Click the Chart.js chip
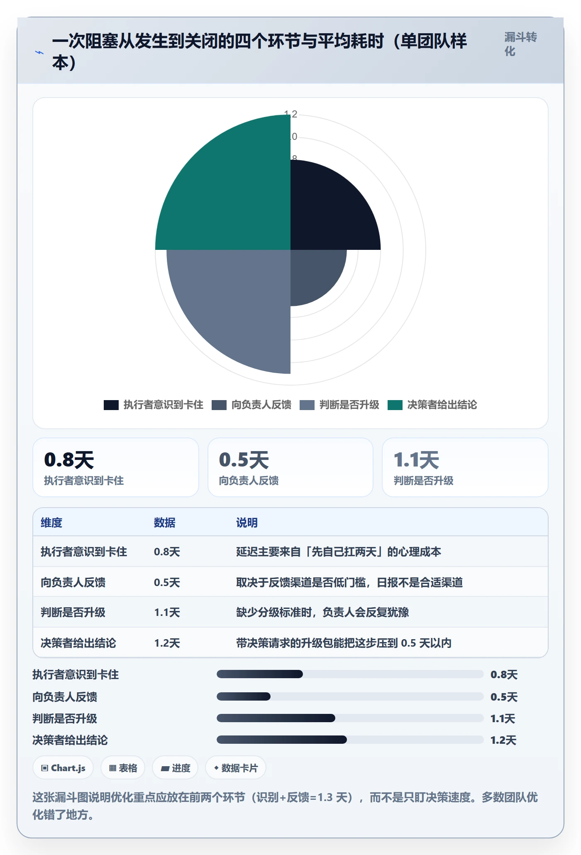Screen dimensions: 581x855 pyautogui.click(x=63, y=768)
